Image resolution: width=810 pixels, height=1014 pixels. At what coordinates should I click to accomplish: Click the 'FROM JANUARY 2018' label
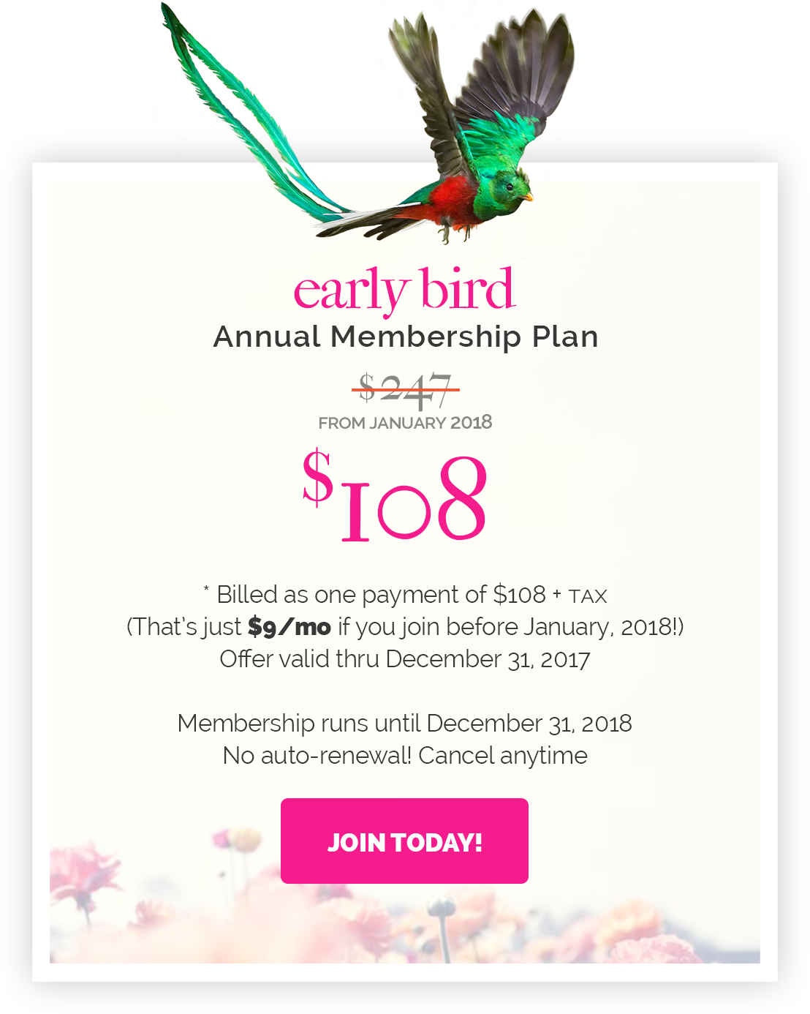pyautogui.click(x=405, y=423)
